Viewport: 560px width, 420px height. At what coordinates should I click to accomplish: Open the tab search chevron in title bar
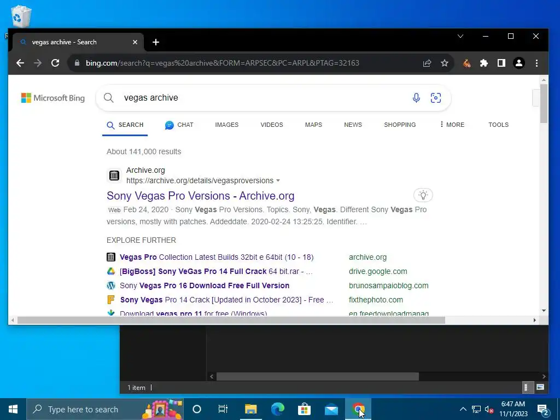(x=460, y=36)
